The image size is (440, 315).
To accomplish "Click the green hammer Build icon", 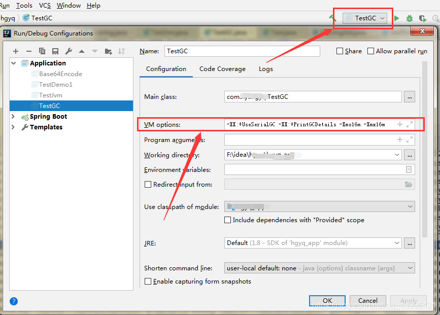I will [333, 18].
